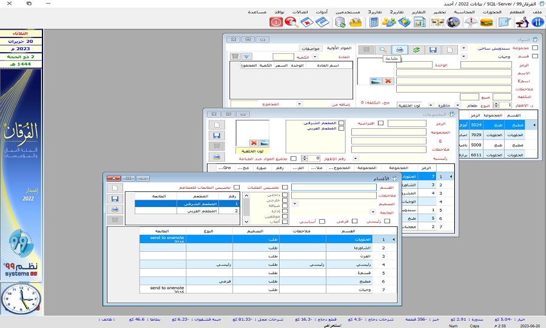Open the المحاسبة menu

point(465,12)
